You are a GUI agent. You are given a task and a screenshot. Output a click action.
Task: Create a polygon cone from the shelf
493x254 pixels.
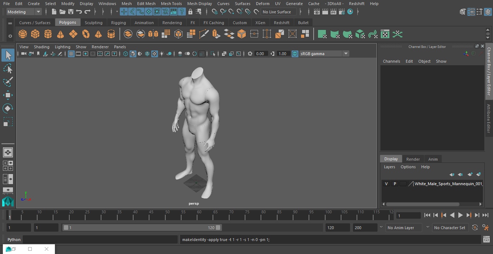tap(61, 34)
